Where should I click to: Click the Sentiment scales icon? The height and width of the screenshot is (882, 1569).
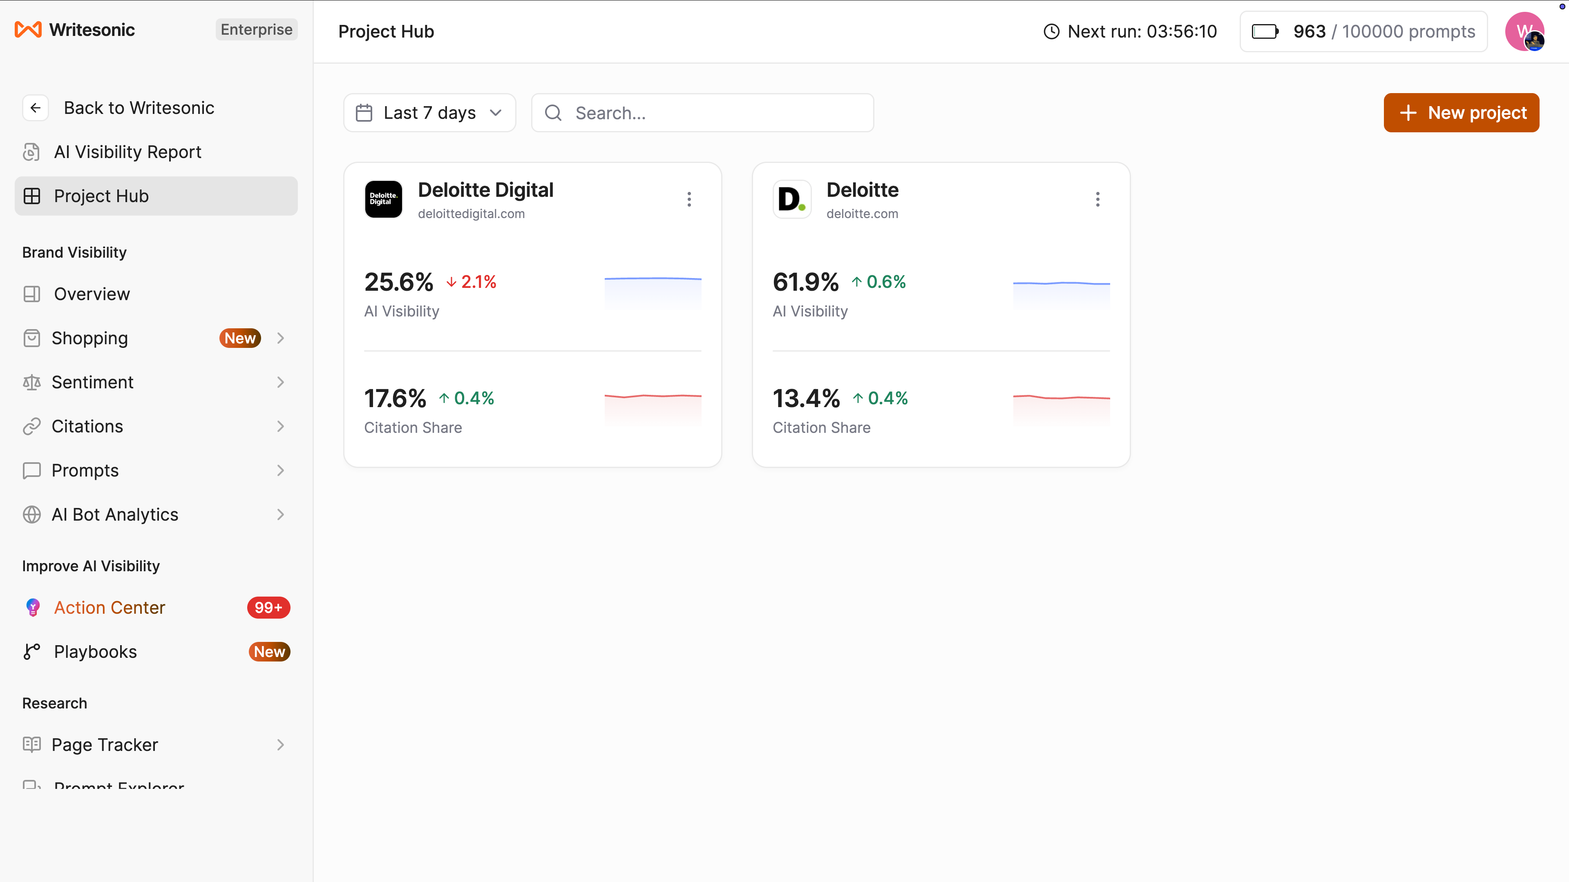32,382
